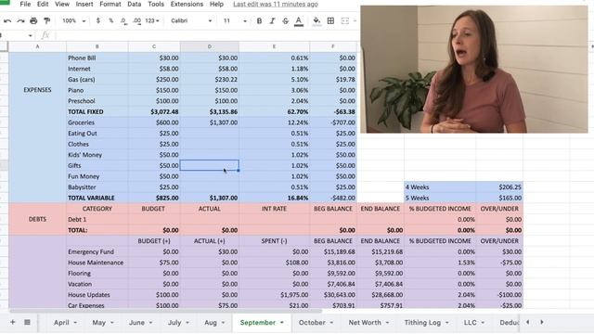Click the '4 Weeks' cell
Image resolution: width=594 pixels, height=334 pixels.
coord(439,187)
